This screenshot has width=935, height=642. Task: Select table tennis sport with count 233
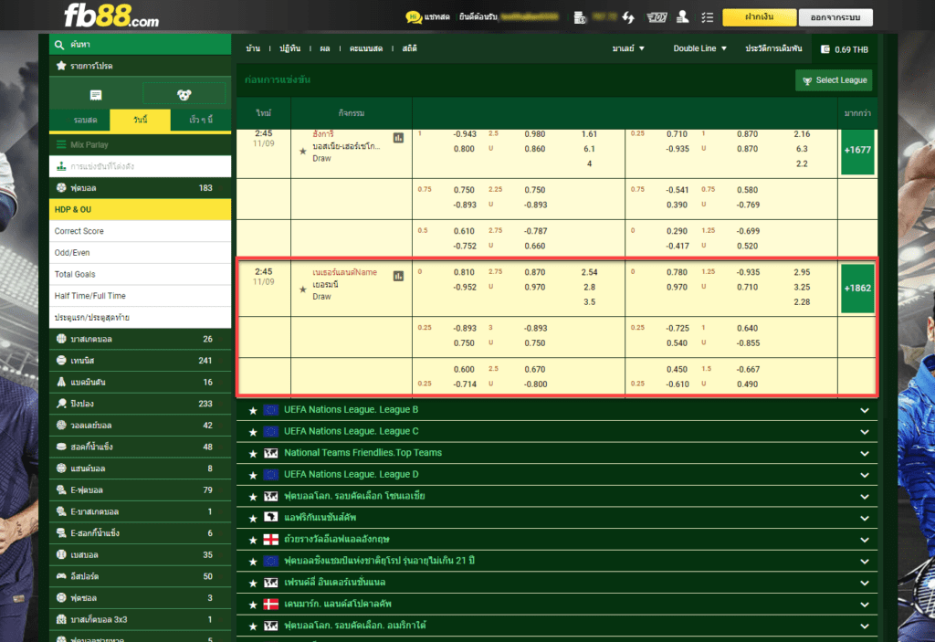click(140, 404)
